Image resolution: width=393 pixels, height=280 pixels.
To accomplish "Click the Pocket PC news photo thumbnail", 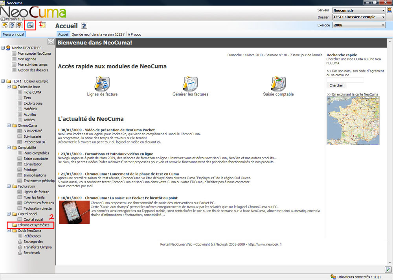I will [x=74, y=212].
